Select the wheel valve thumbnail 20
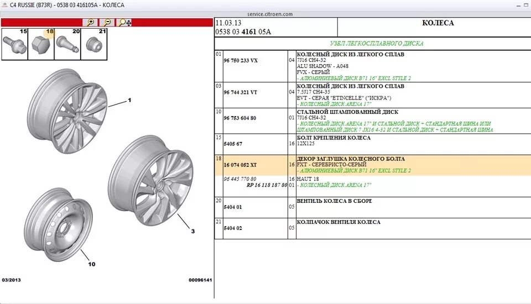 (x=67, y=44)
